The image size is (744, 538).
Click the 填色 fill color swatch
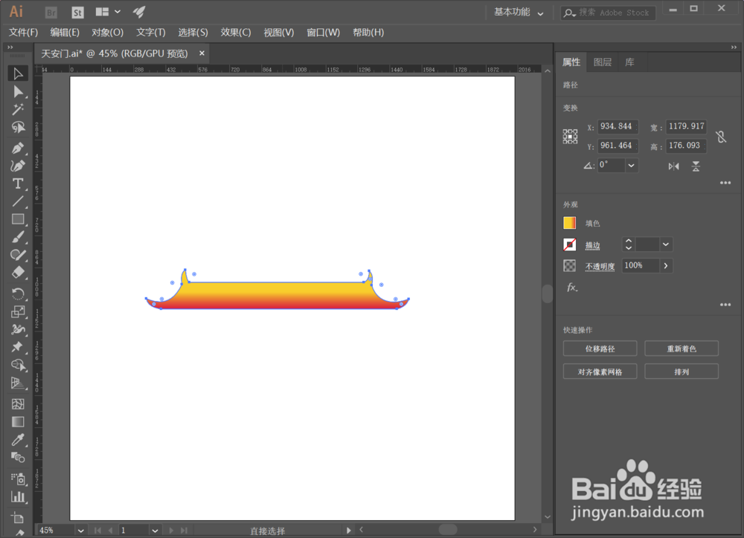pos(569,222)
